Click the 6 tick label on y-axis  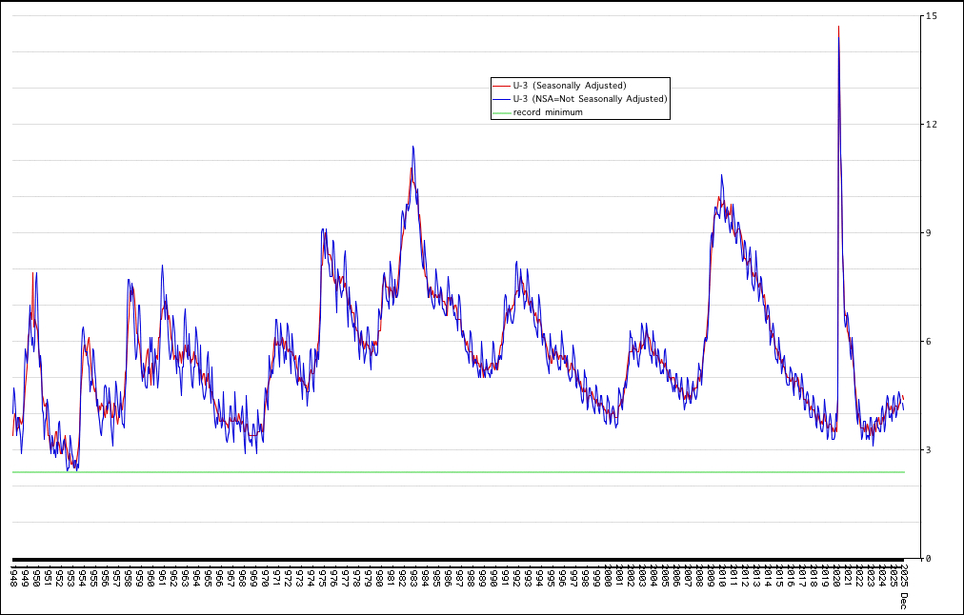click(x=928, y=342)
